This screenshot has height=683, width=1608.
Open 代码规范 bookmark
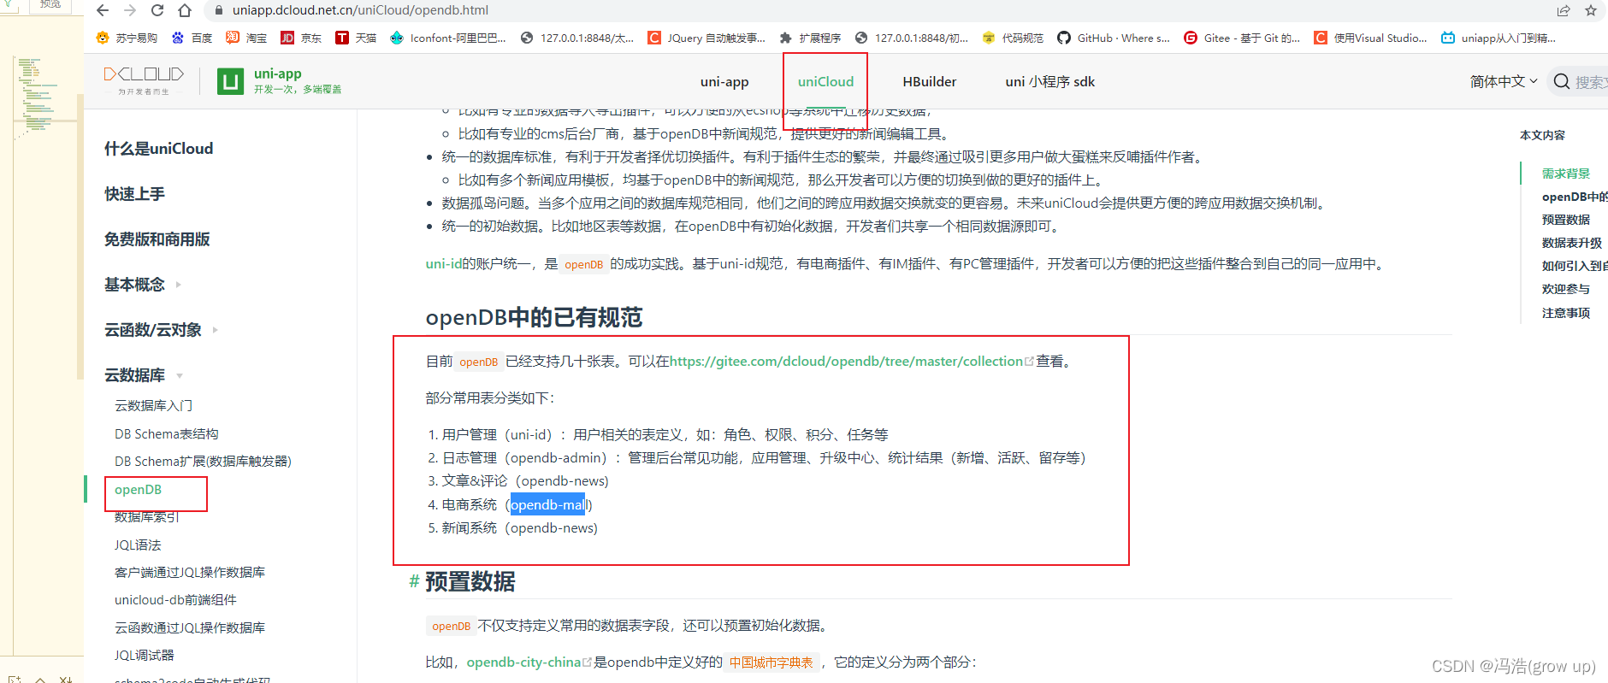pyautogui.click(x=1013, y=38)
